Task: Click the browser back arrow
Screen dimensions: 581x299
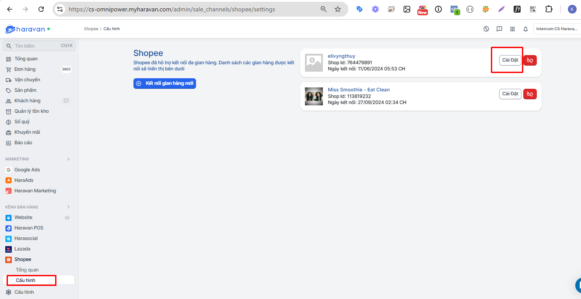Action: (10, 9)
